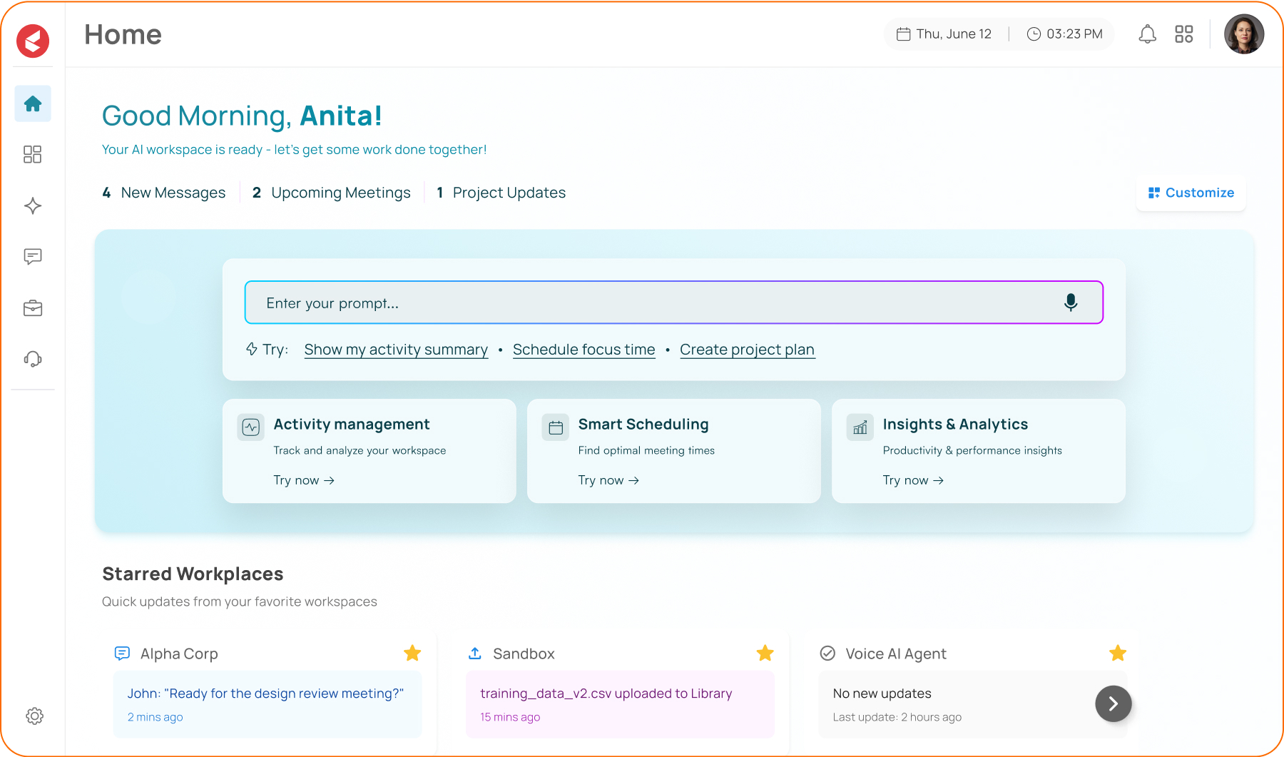Click the Customize button

[x=1191, y=193]
